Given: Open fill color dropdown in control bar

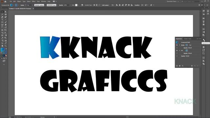Looking at the screenshot, I should (13, 5).
